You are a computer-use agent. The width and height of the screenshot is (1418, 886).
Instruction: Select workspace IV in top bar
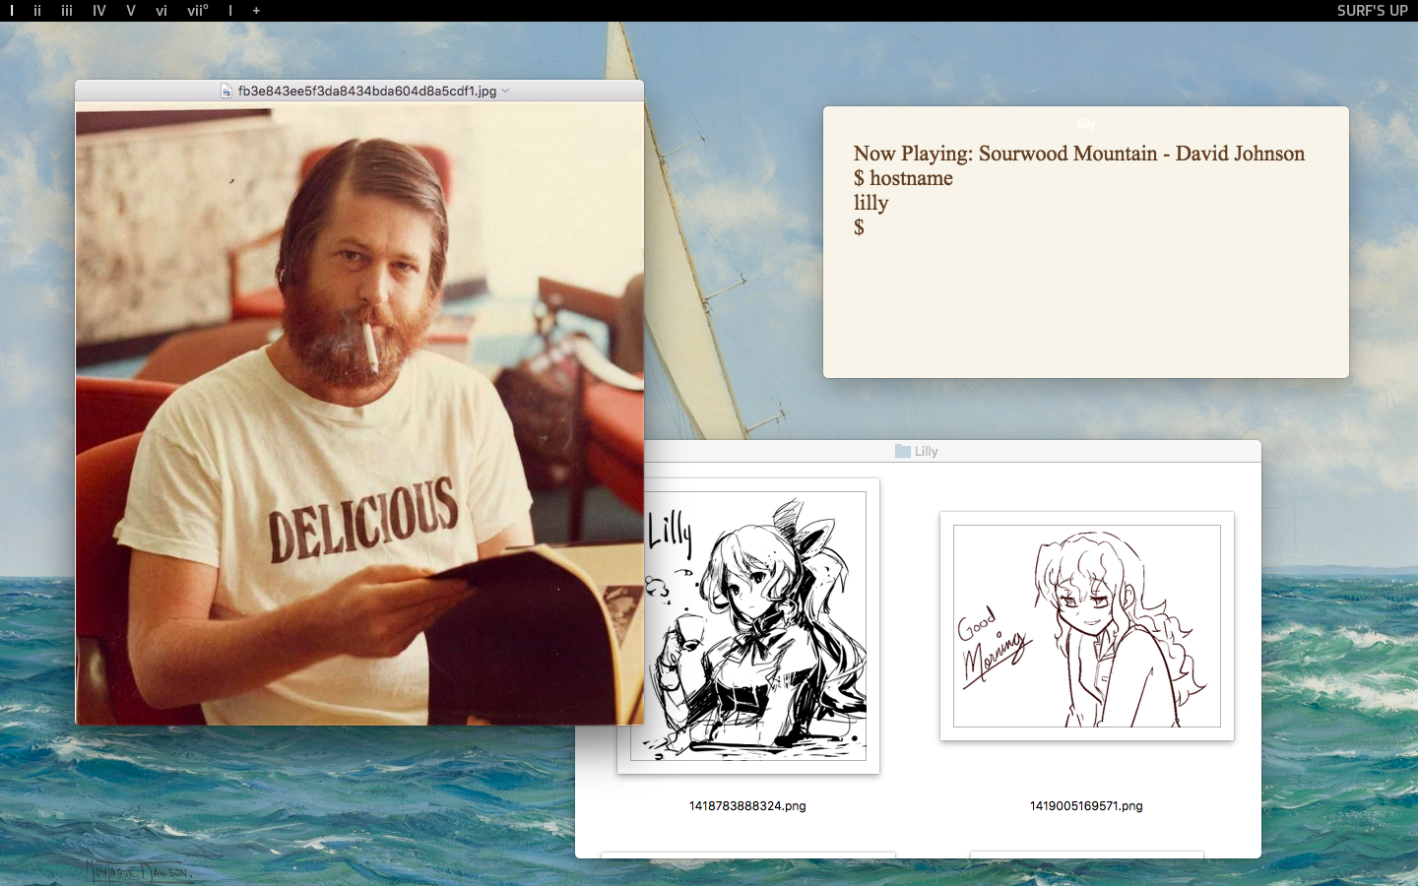coord(99,11)
